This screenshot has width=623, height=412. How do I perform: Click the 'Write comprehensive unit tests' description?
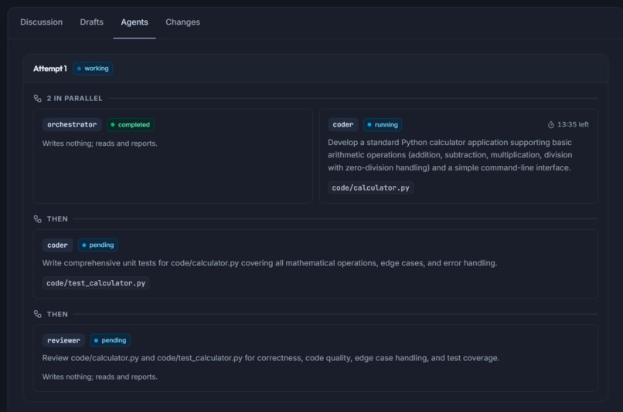point(270,263)
